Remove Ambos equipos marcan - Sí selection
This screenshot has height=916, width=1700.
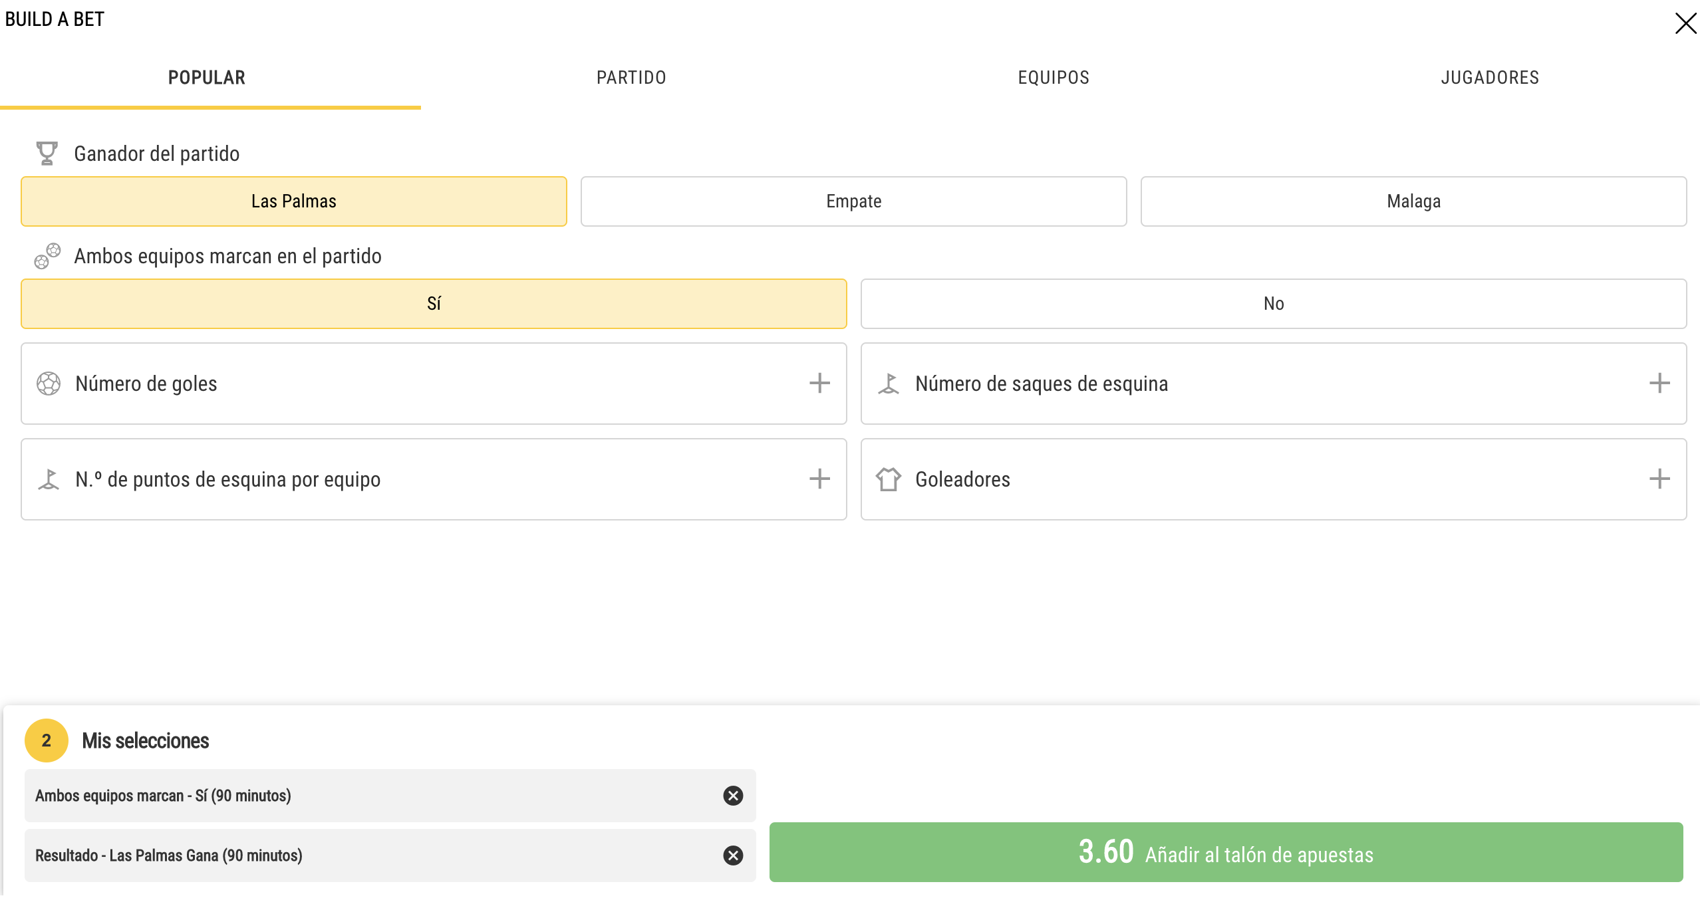coord(733,796)
